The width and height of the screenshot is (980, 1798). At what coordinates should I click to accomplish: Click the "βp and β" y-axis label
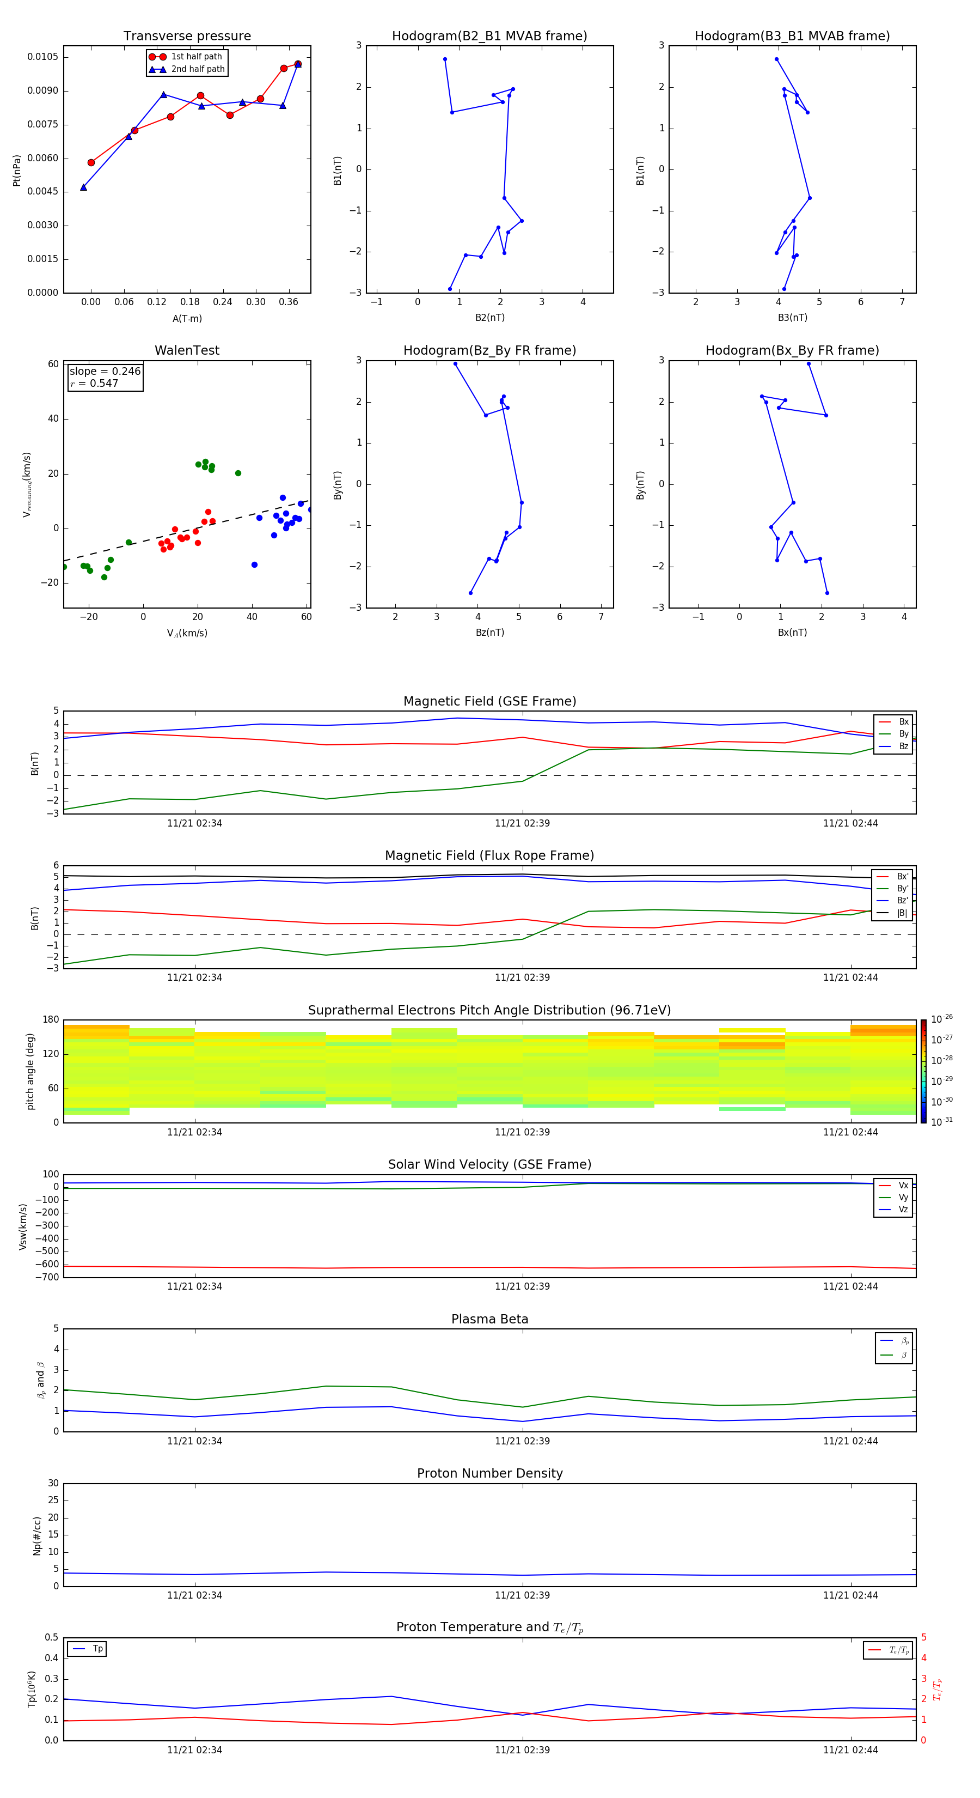[x=40, y=1380]
